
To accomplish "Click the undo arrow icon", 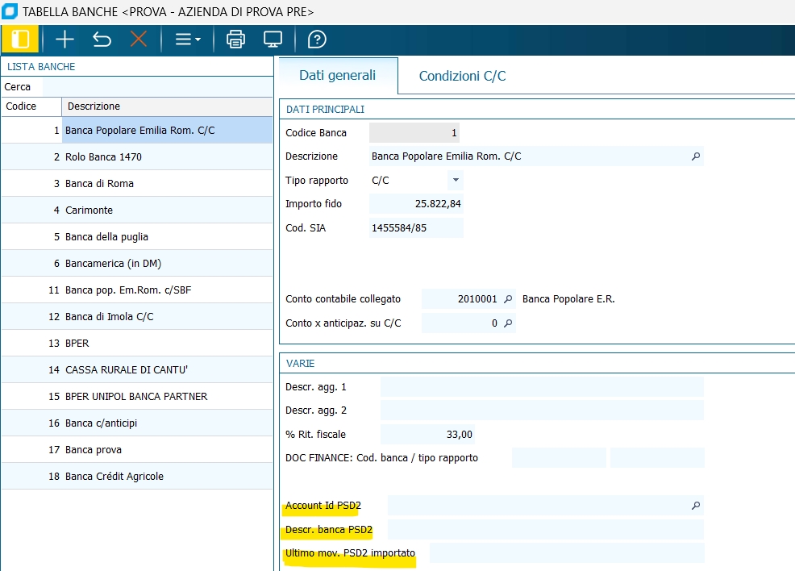I will pyautogui.click(x=102, y=39).
